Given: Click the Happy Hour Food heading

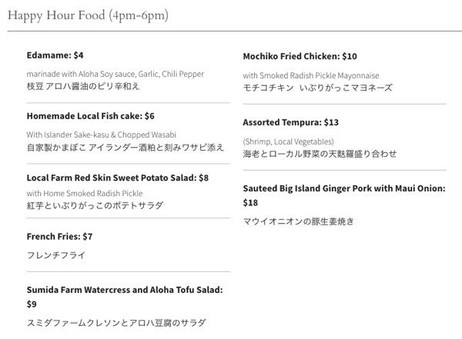Looking at the screenshot, I should [x=88, y=15].
